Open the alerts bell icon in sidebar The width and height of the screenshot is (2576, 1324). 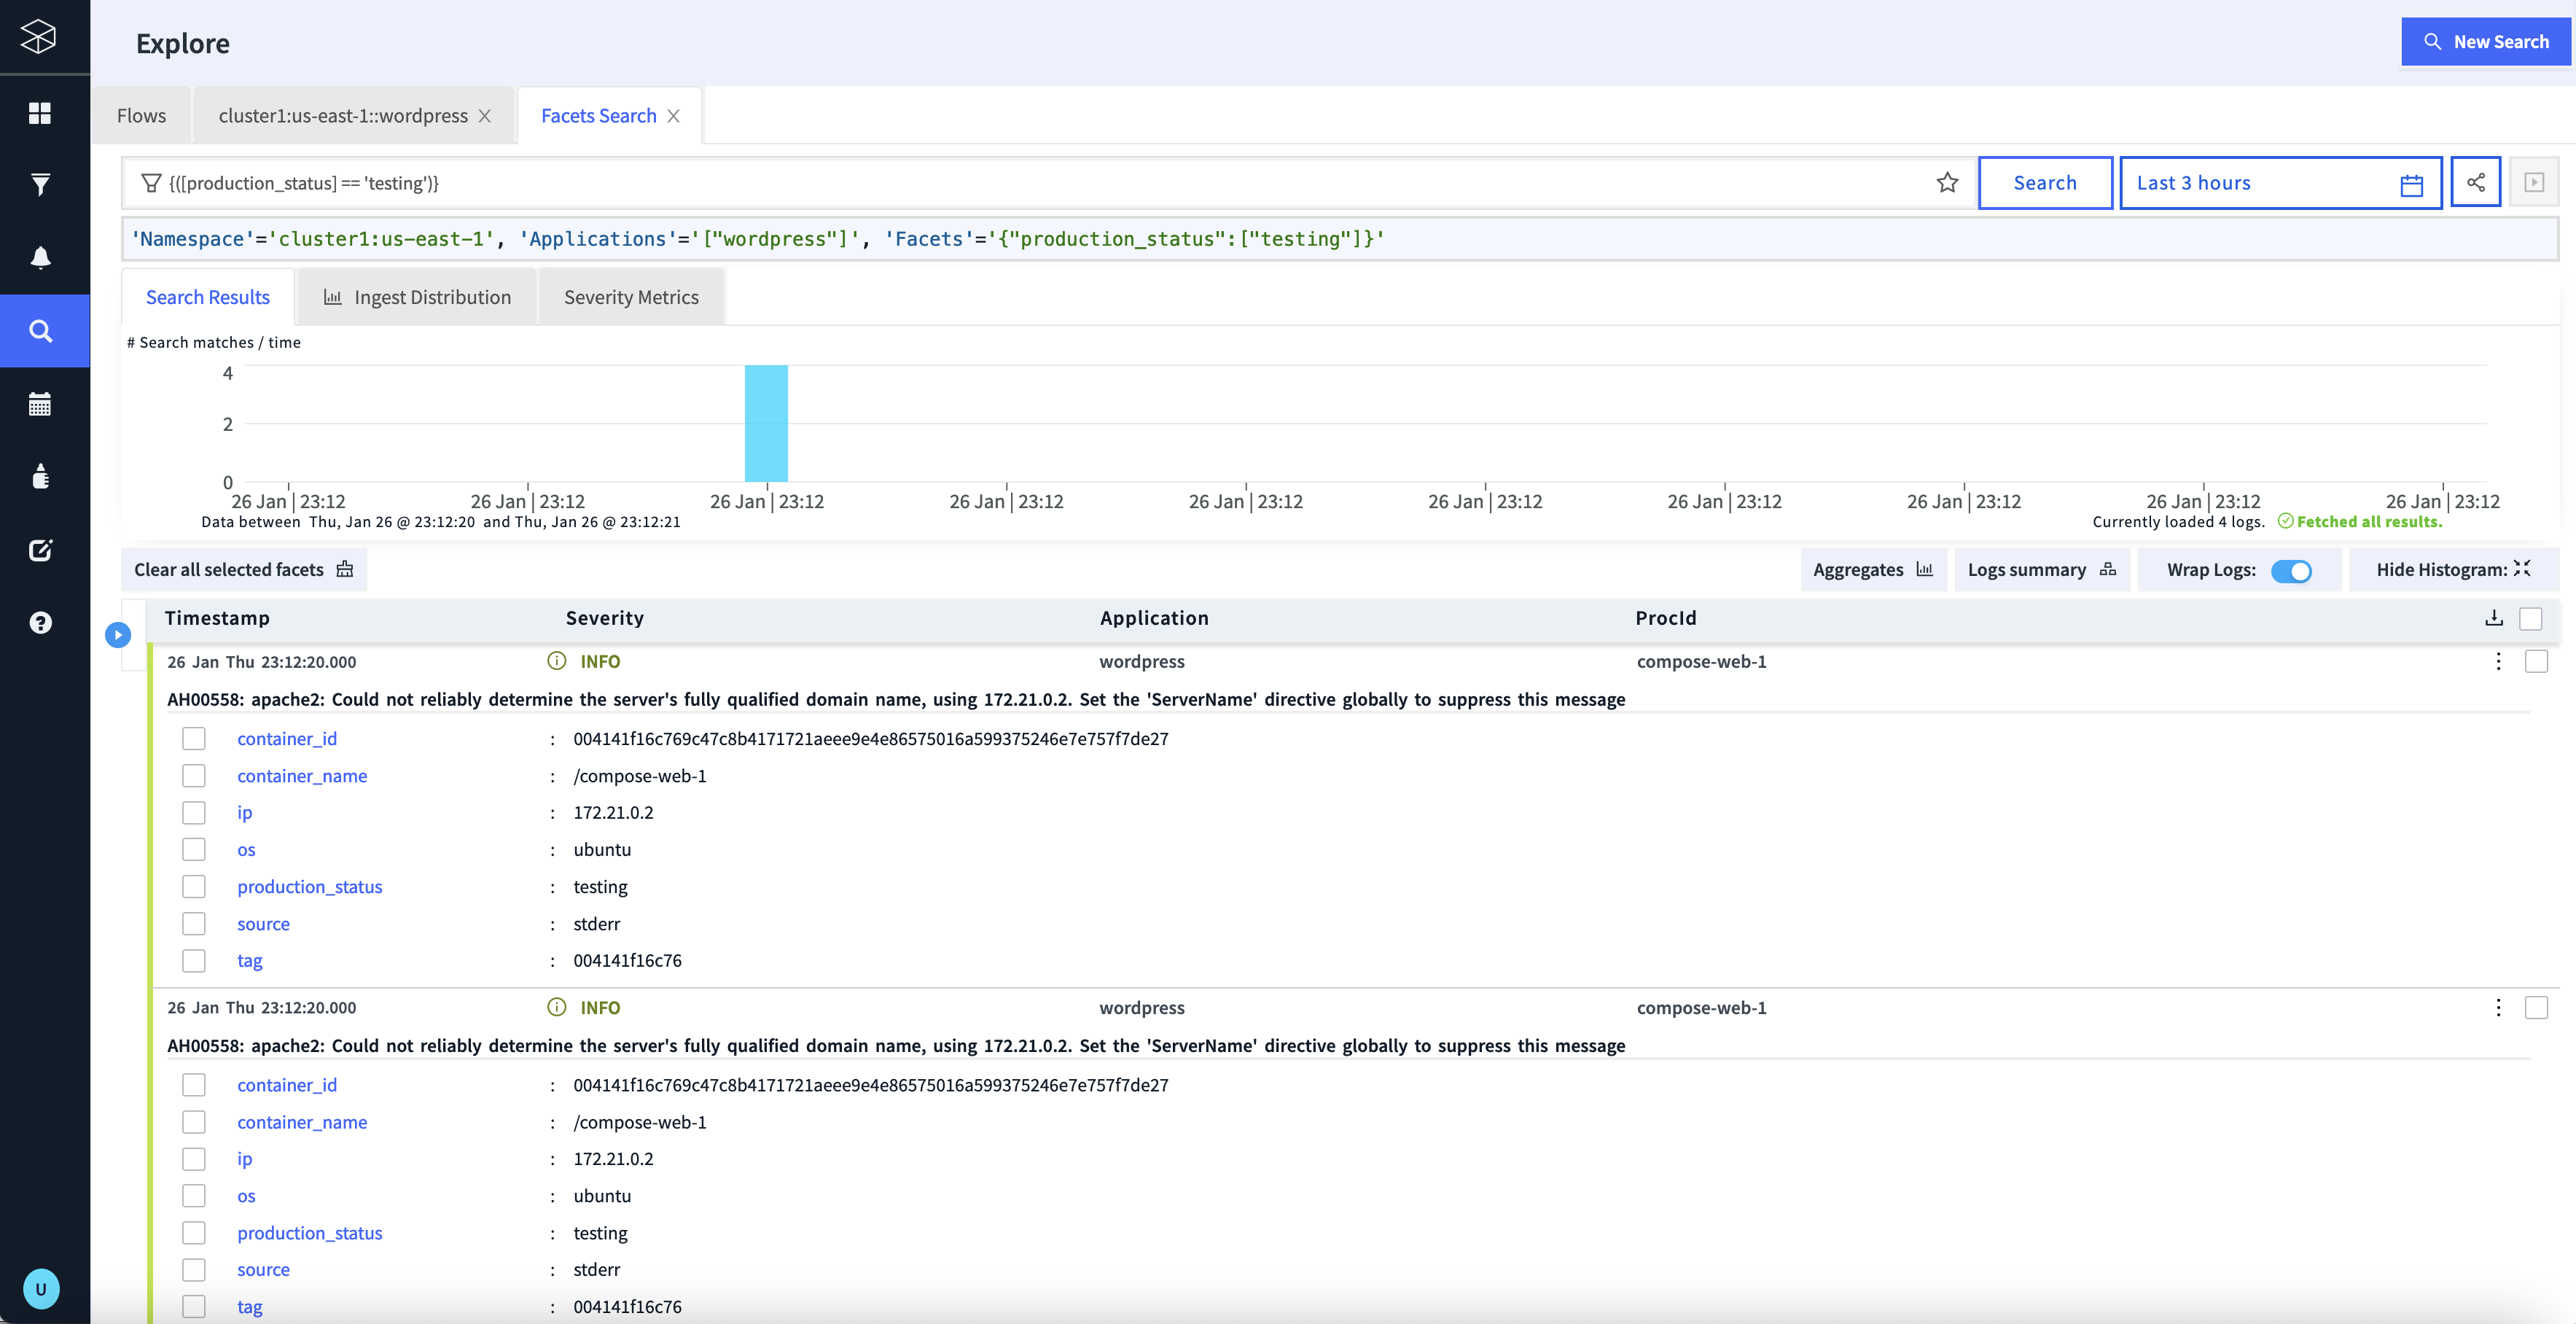40,258
